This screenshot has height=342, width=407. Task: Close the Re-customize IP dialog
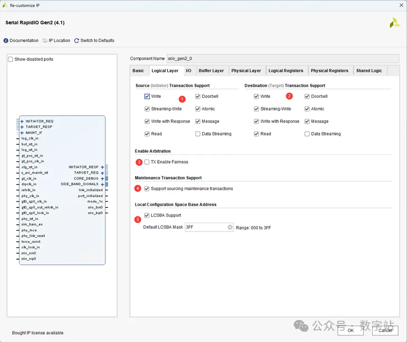(x=401, y=5)
